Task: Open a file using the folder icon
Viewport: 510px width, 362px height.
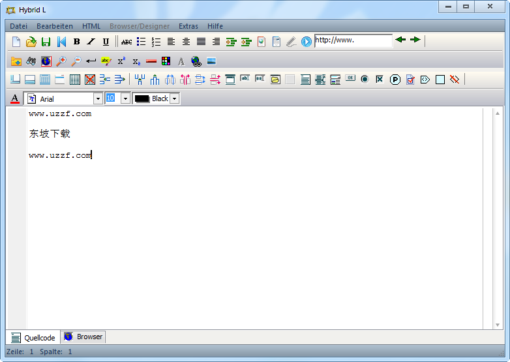Action: (31, 42)
